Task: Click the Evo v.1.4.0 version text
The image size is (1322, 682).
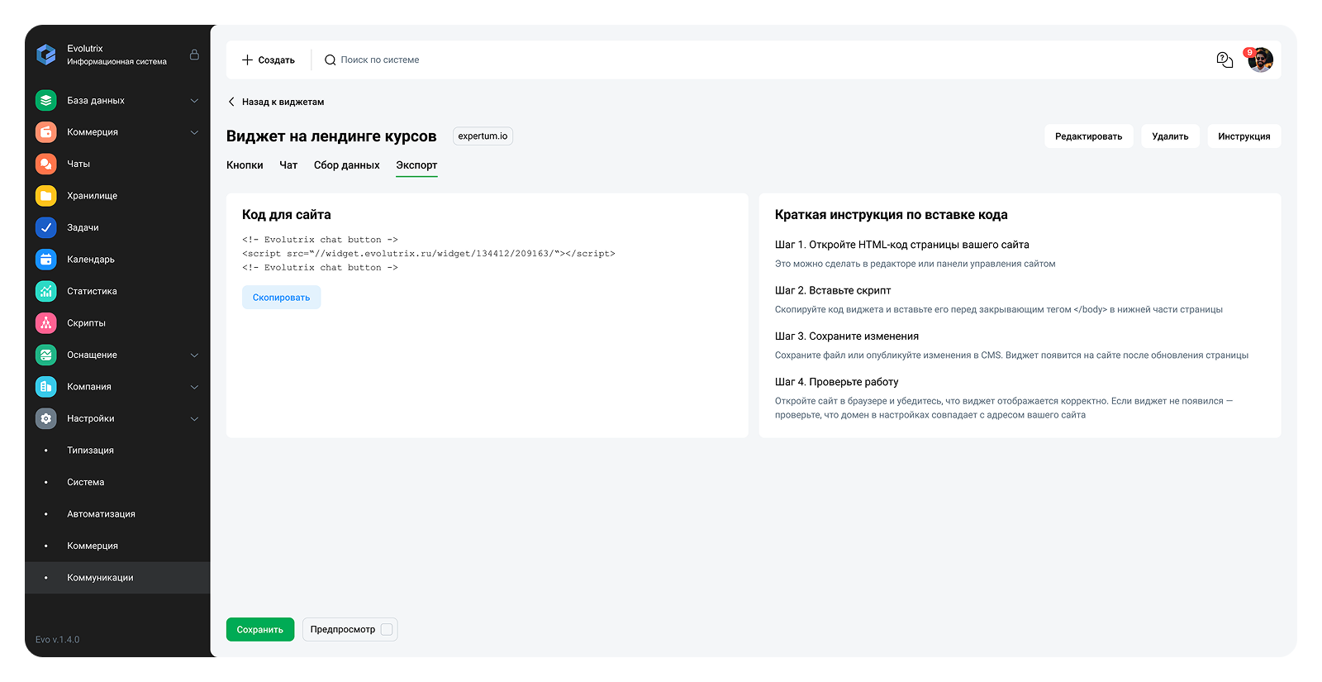Action: coord(58,640)
